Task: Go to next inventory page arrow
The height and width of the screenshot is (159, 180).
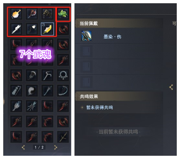Action: 56,147
